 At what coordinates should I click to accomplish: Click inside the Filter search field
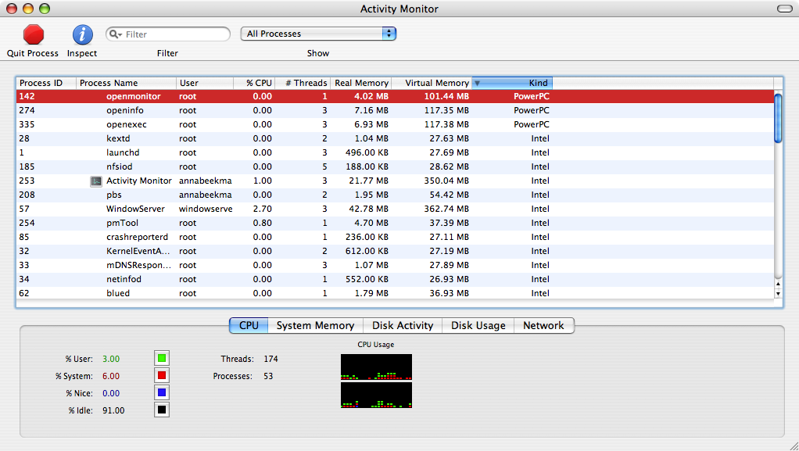(x=168, y=34)
